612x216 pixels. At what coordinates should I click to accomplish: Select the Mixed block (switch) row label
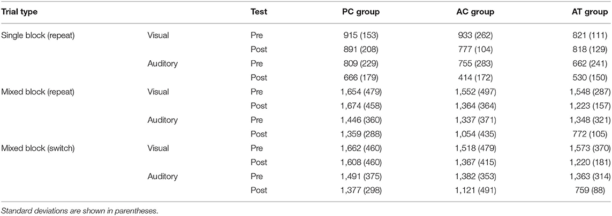33,148
